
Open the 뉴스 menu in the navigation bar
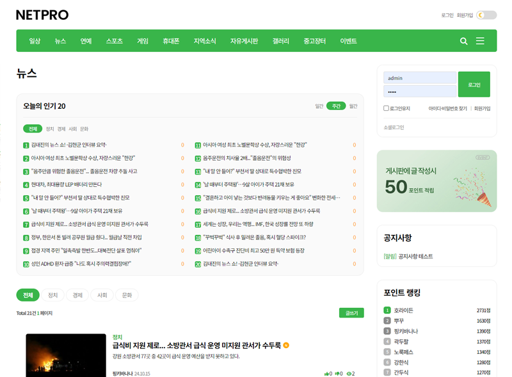(61, 40)
